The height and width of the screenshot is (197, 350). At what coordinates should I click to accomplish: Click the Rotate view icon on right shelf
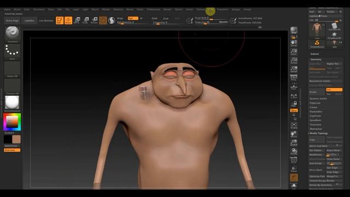[294, 152]
